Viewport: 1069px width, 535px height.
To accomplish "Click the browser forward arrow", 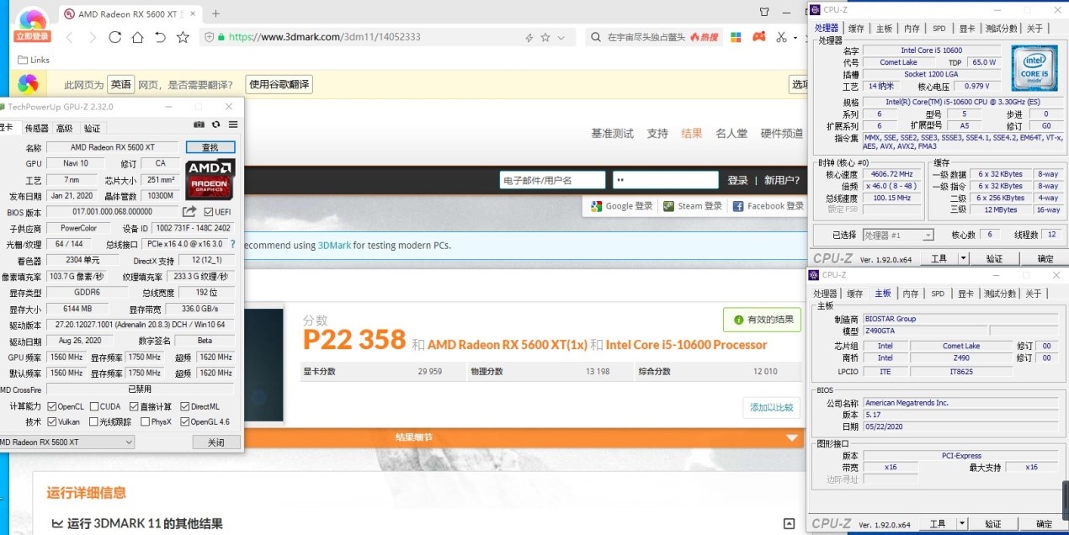I will [x=93, y=37].
